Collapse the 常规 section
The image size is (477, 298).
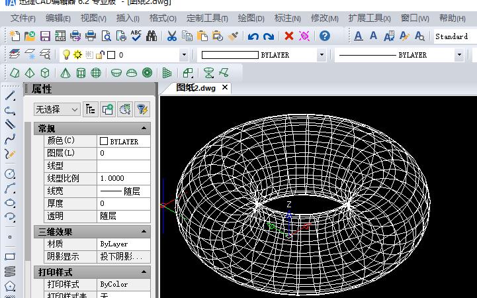click(144, 128)
